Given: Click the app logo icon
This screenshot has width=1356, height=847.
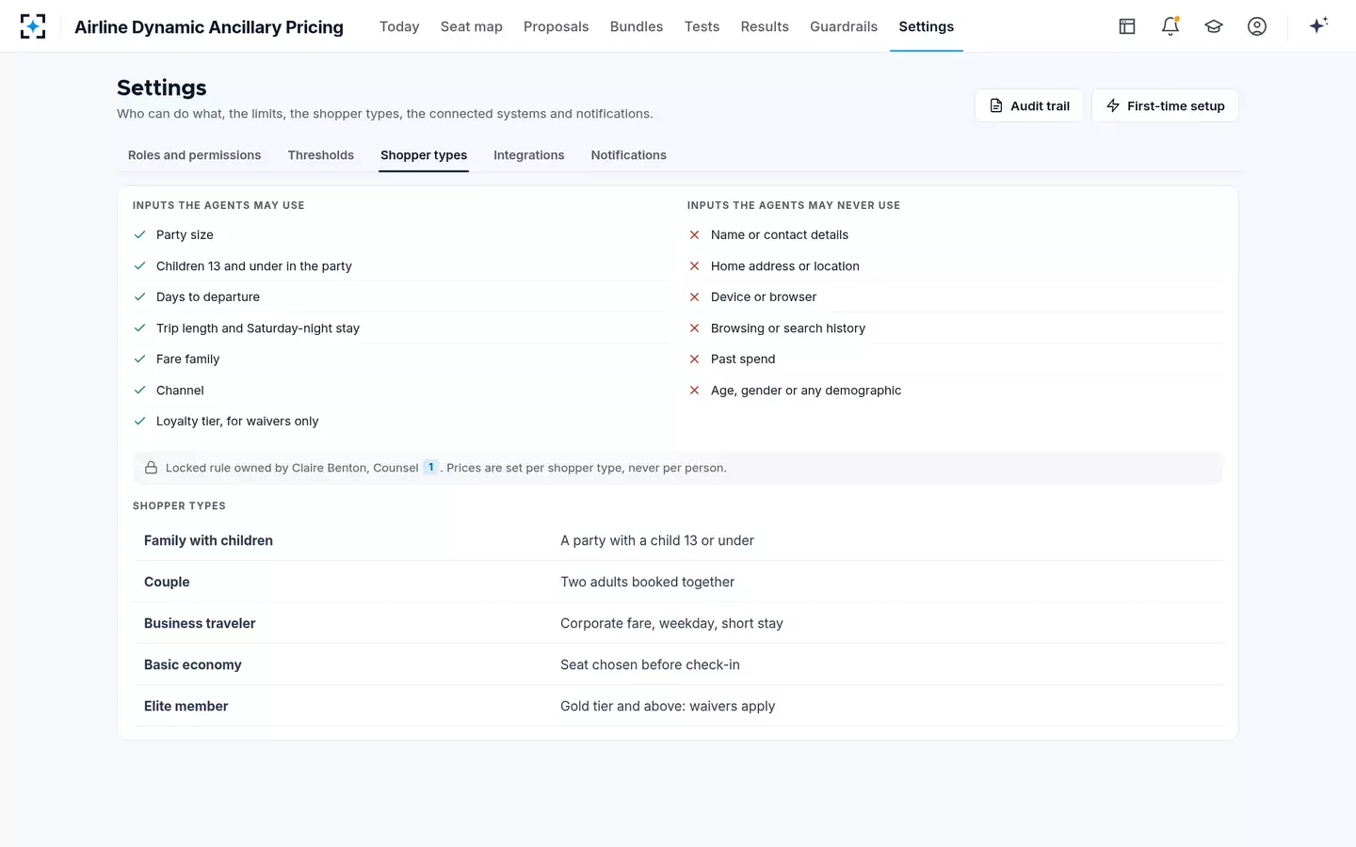Looking at the screenshot, I should [33, 26].
